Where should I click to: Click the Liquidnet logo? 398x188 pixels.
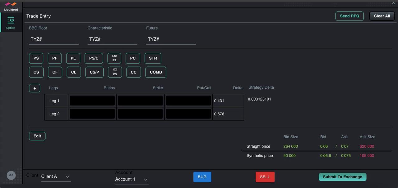tap(11, 6)
